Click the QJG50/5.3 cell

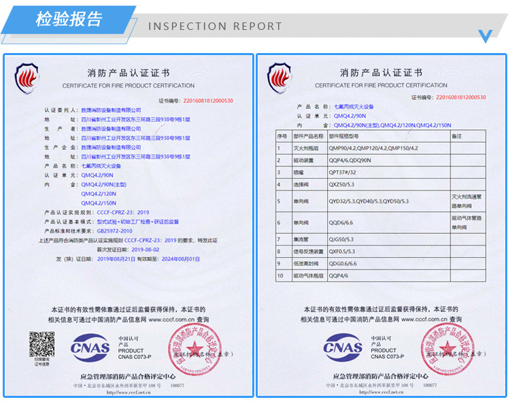click(389, 239)
